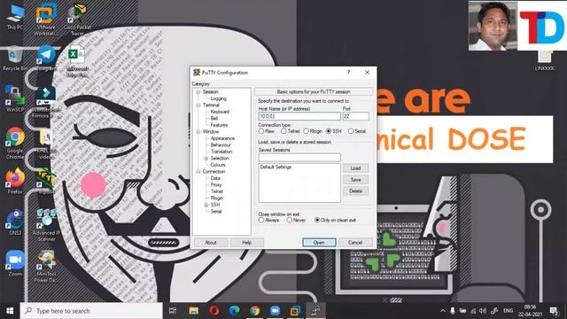The width and height of the screenshot is (567, 319).
Task: Click the Task View taskbar icon
Action: coord(173,311)
